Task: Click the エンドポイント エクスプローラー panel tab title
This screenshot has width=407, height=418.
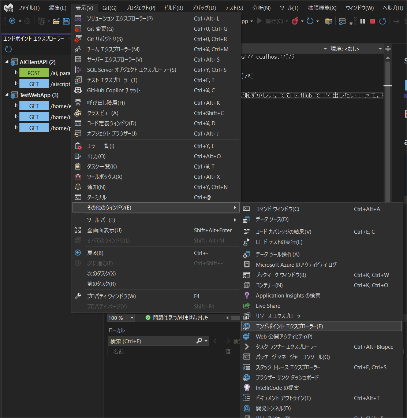Action: [x=34, y=39]
